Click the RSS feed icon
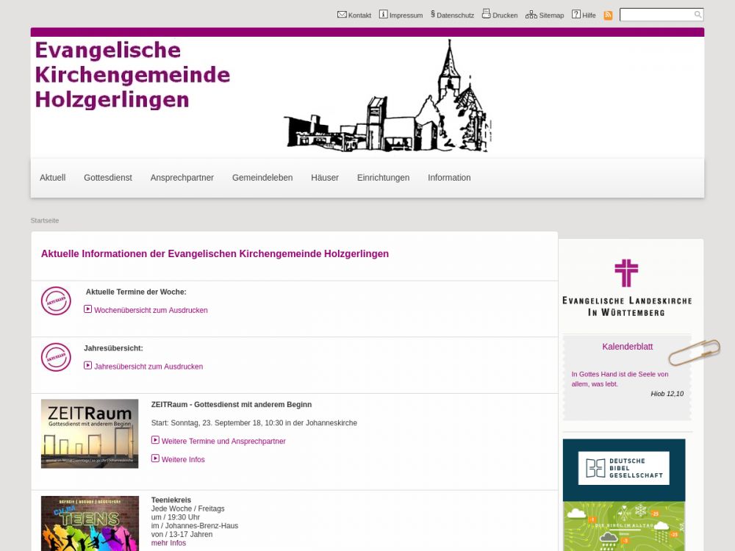 608,15
